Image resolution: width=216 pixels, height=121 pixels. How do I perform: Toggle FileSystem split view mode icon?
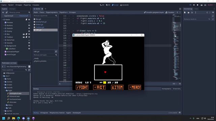[29, 67]
